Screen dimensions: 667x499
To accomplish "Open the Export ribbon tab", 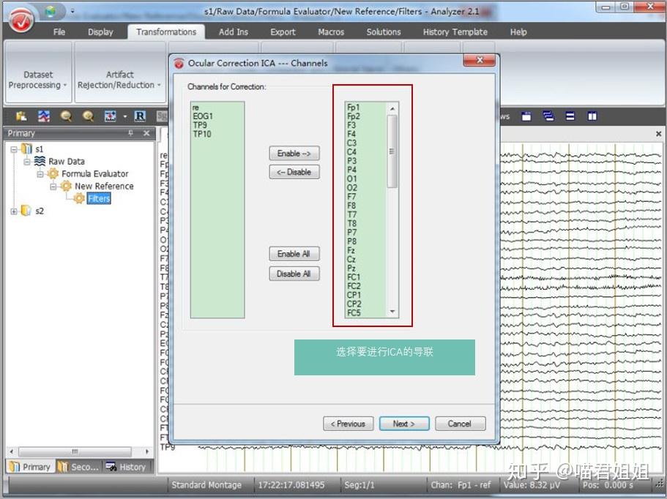I will (x=283, y=32).
